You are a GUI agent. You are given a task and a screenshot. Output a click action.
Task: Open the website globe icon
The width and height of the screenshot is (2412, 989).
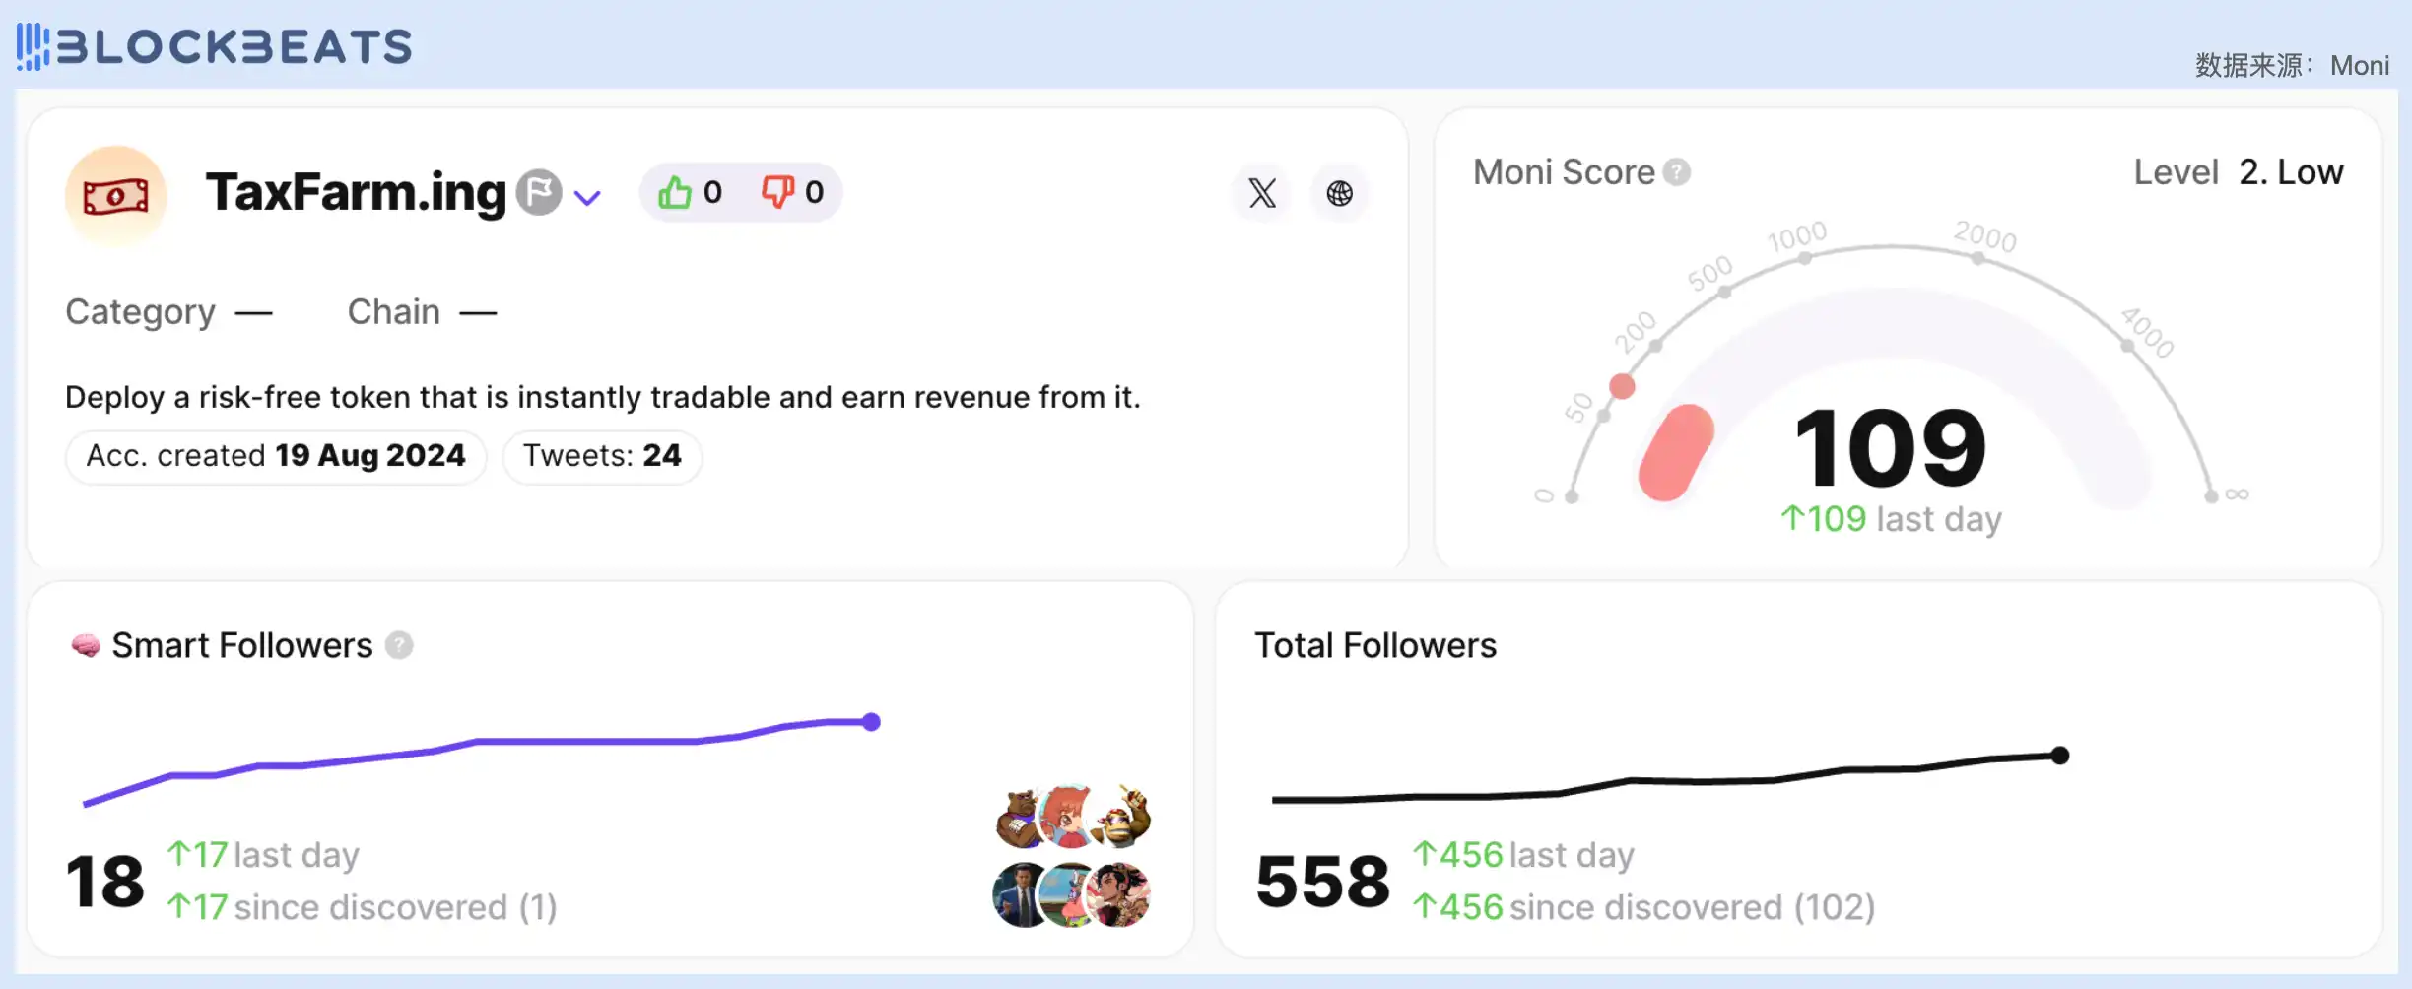(1339, 193)
